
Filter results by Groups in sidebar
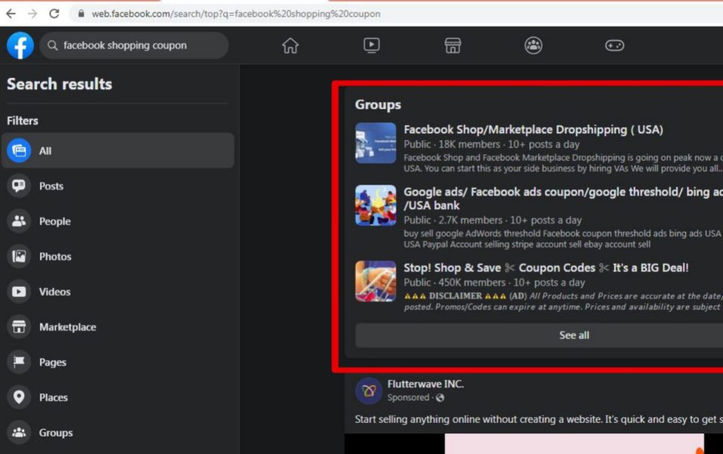click(x=118, y=432)
